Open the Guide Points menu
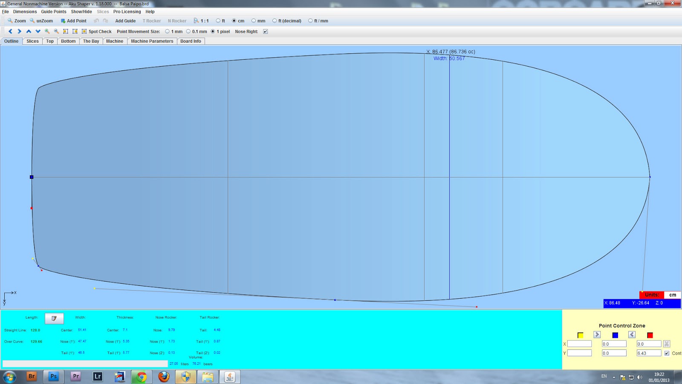 (x=54, y=12)
